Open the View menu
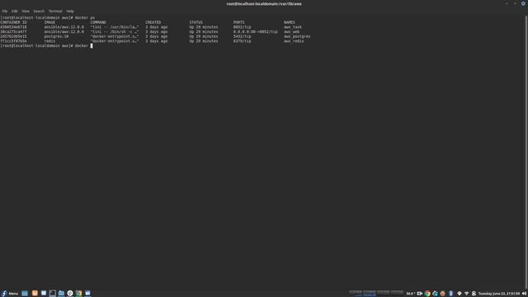This screenshot has width=528, height=297. point(26,11)
